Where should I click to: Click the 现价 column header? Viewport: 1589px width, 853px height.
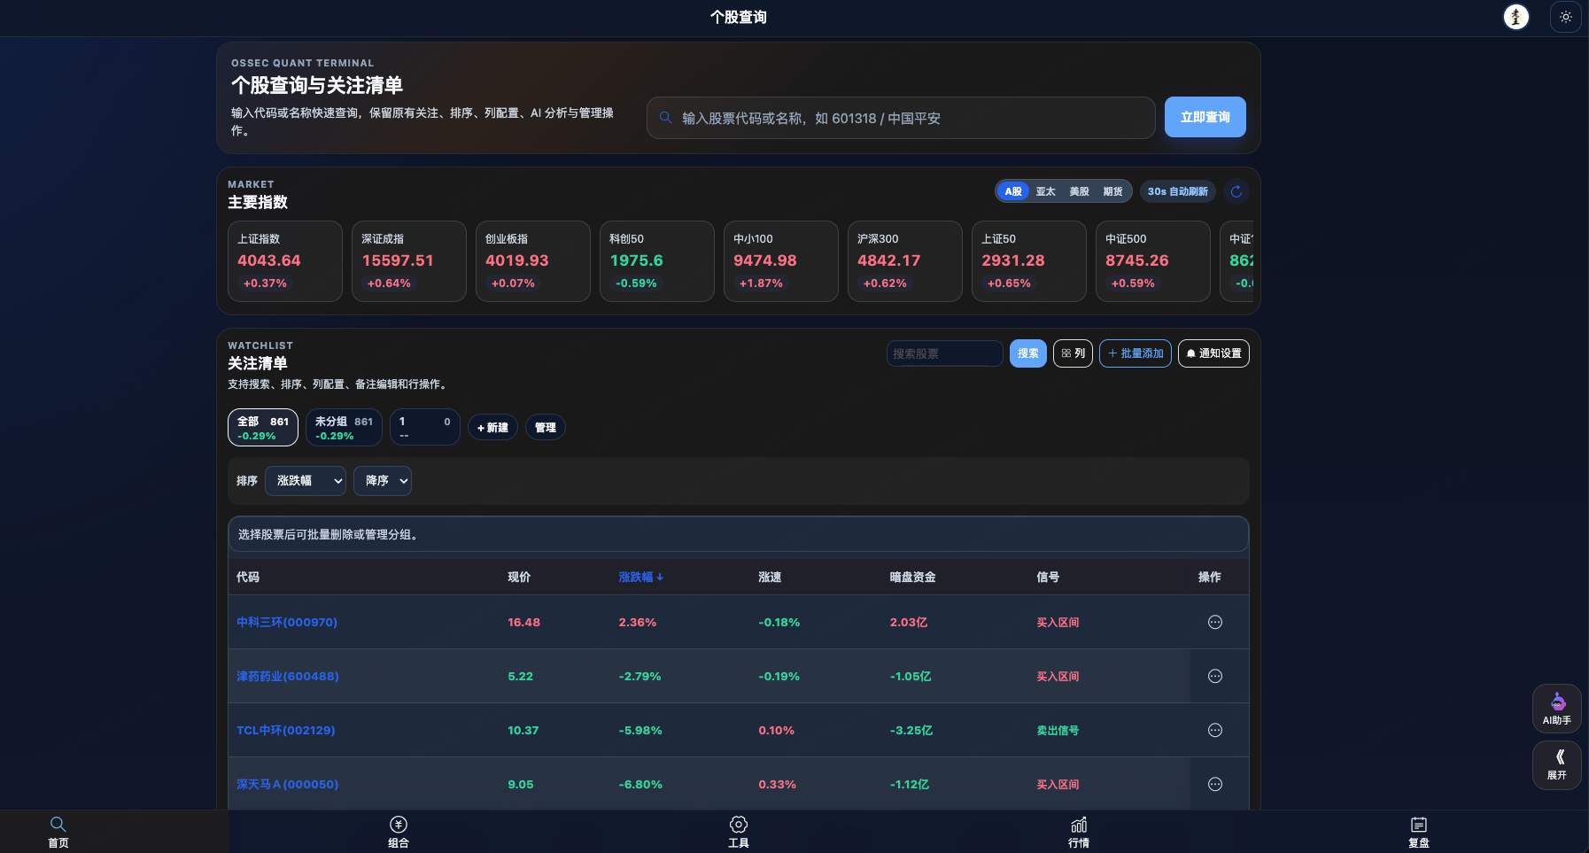tap(519, 577)
